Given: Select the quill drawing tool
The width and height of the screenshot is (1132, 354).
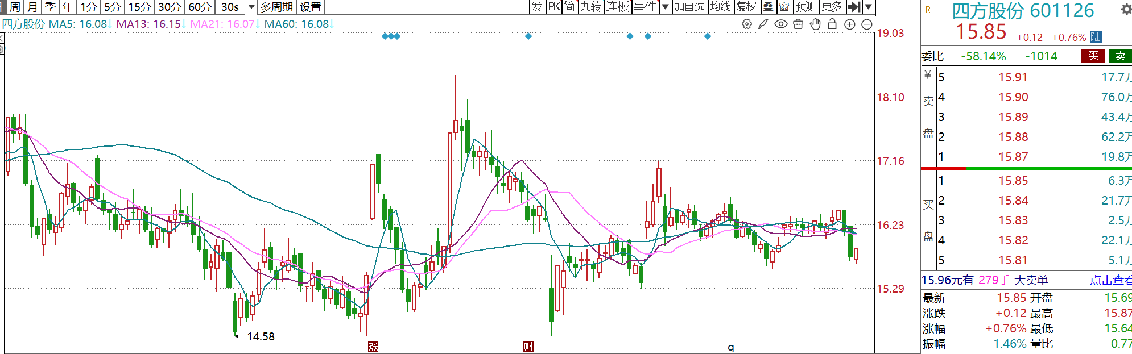Looking at the screenshot, I should (763, 24).
